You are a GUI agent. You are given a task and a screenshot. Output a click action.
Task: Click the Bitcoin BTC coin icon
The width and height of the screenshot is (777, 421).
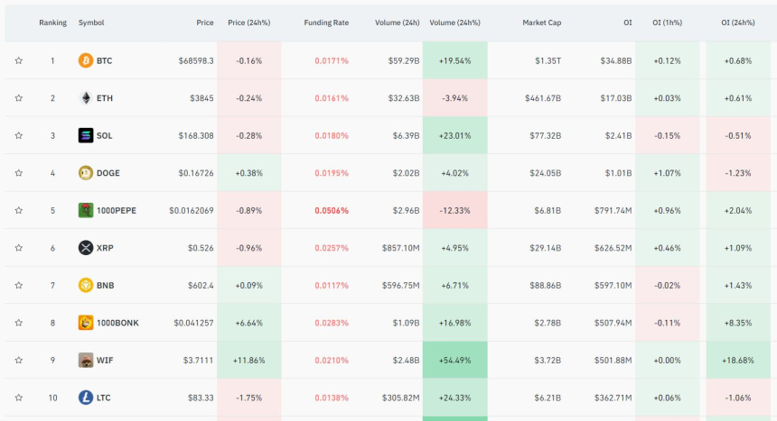[x=86, y=60]
